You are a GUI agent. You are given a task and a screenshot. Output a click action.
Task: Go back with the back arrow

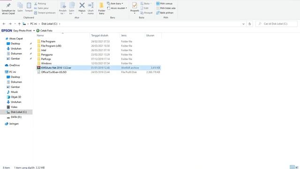pyautogui.click(x=4, y=24)
